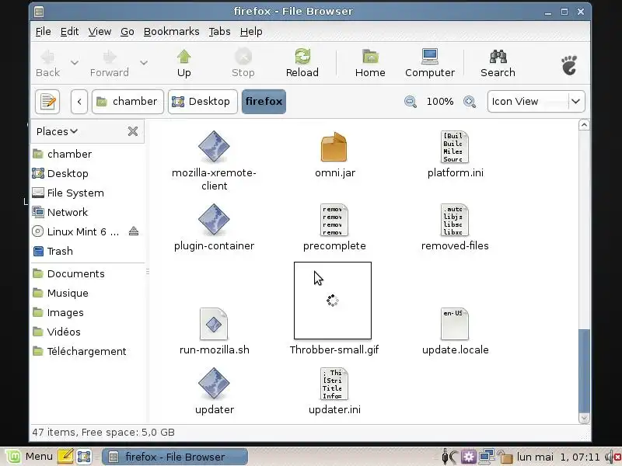Open the window menu icon in titlebar
Viewport: 622px width, 466px height.
(x=39, y=12)
